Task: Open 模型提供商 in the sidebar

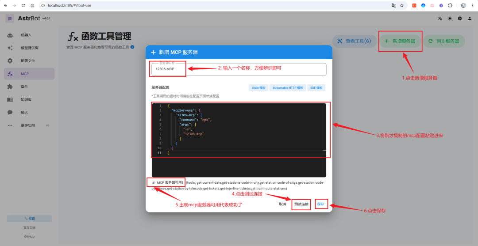Action: click(x=29, y=48)
